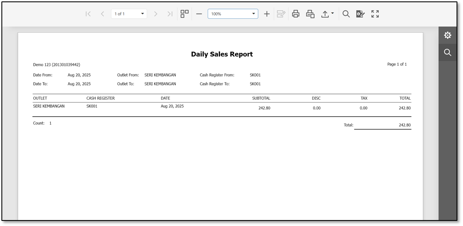Click the Outlet From value SERI KEMBANGAN
The image size is (463, 226).
point(160,75)
